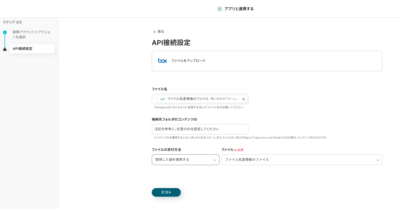Click the swap arrows icon in file name chip

(163, 99)
